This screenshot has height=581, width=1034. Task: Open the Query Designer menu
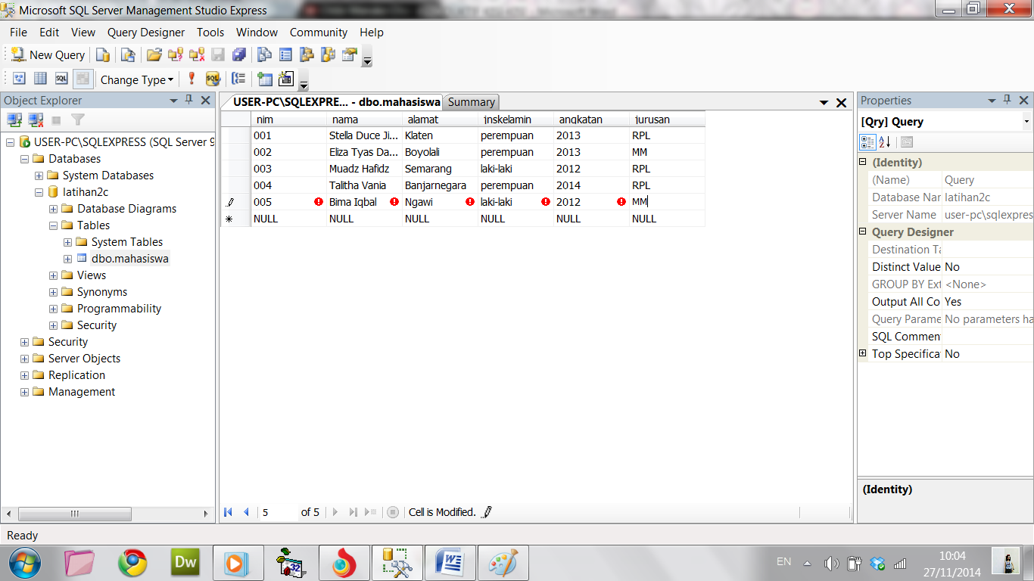[x=146, y=33]
